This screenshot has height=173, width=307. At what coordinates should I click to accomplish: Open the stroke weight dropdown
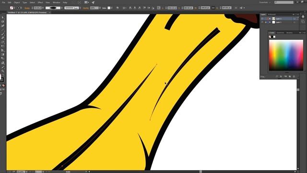pyautogui.click(x=43, y=8)
